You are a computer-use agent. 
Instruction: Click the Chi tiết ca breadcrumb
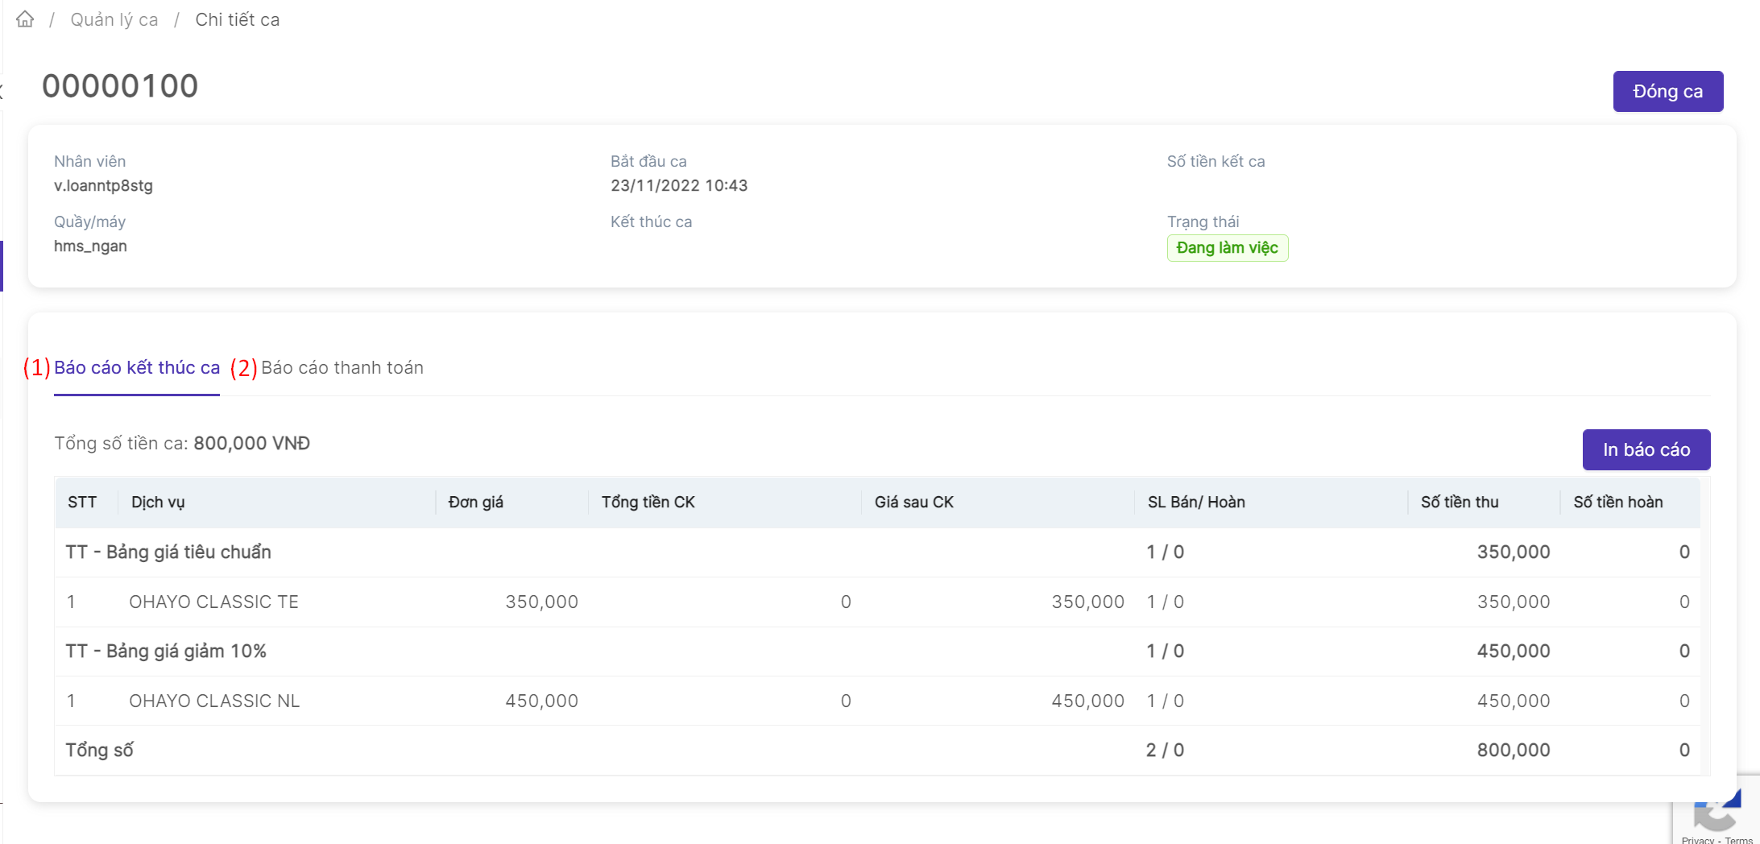coord(238,19)
